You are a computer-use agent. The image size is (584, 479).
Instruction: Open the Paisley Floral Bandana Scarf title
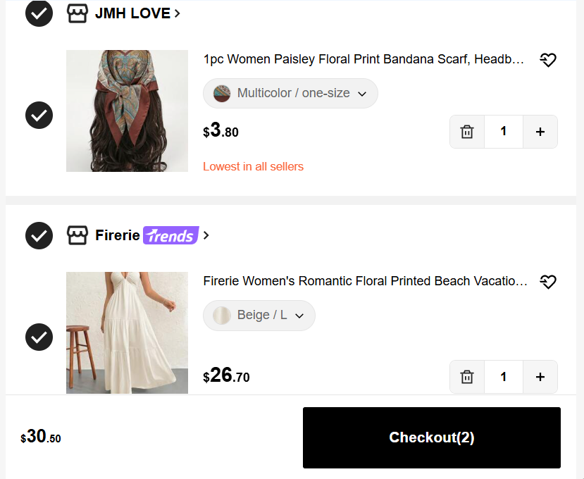click(364, 59)
